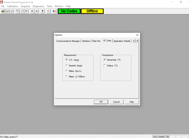Image resolution: width=189 pixels, height=138 pixels.
Task: Click the question mark help icon
Action: (42, 11)
